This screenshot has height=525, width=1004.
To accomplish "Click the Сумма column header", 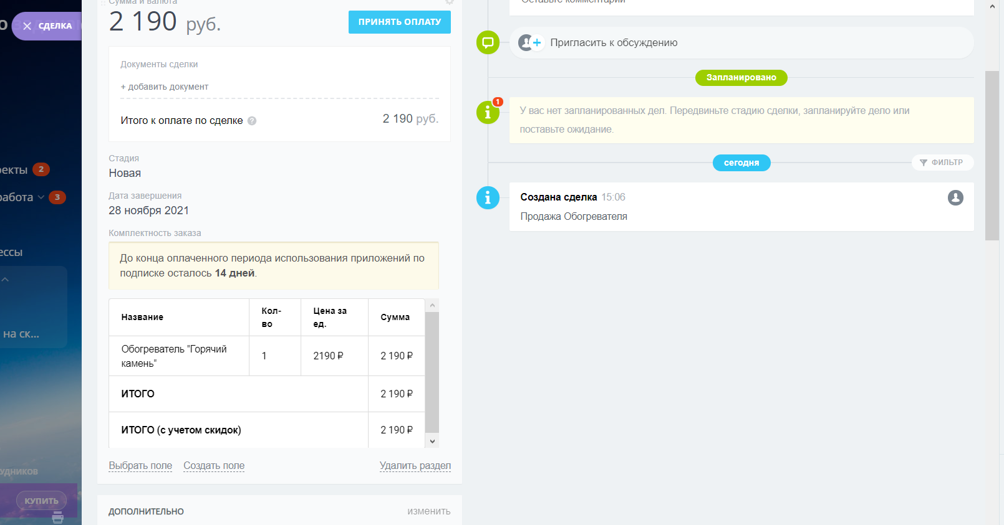I will coord(397,317).
